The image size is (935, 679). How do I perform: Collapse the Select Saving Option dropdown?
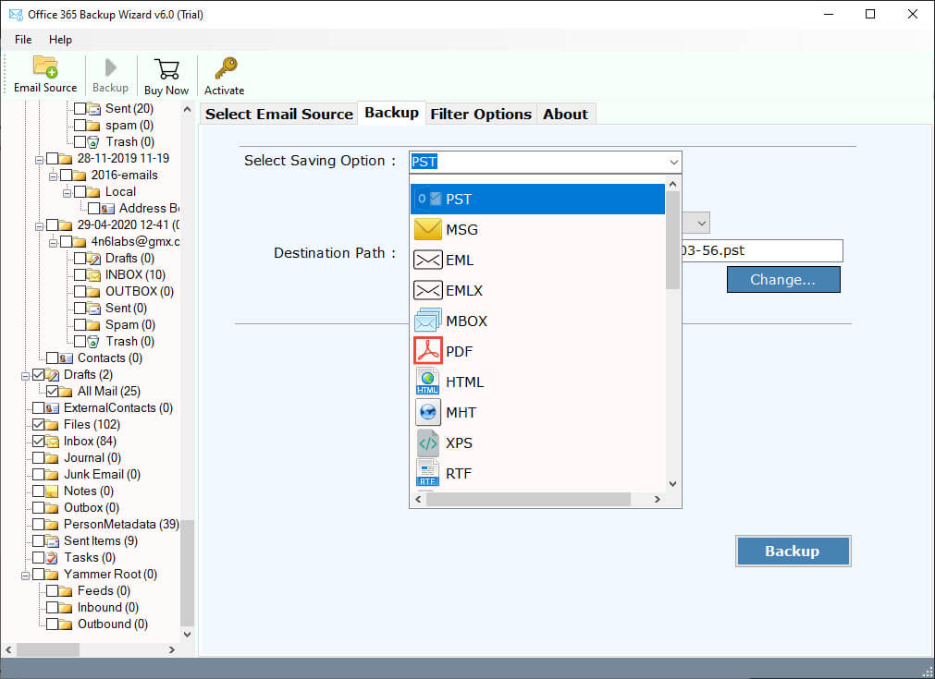point(672,162)
